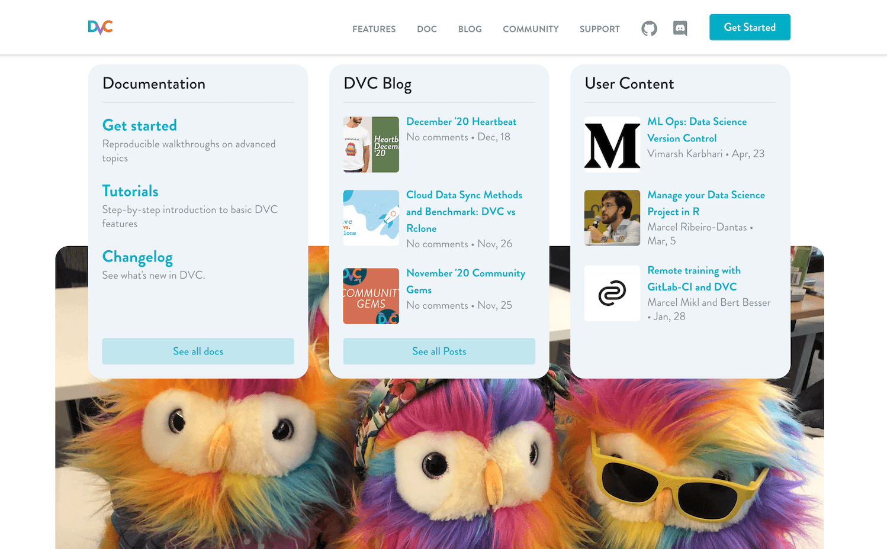Click the Cloud Data Sync blog thumbnail
The height and width of the screenshot is (549, 887).
(371, 217)
